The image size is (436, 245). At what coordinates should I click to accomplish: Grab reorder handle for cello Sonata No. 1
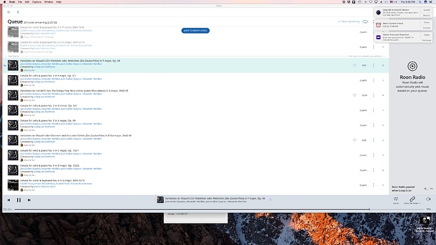(383, 80)
